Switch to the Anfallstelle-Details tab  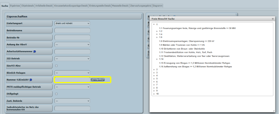44,6
